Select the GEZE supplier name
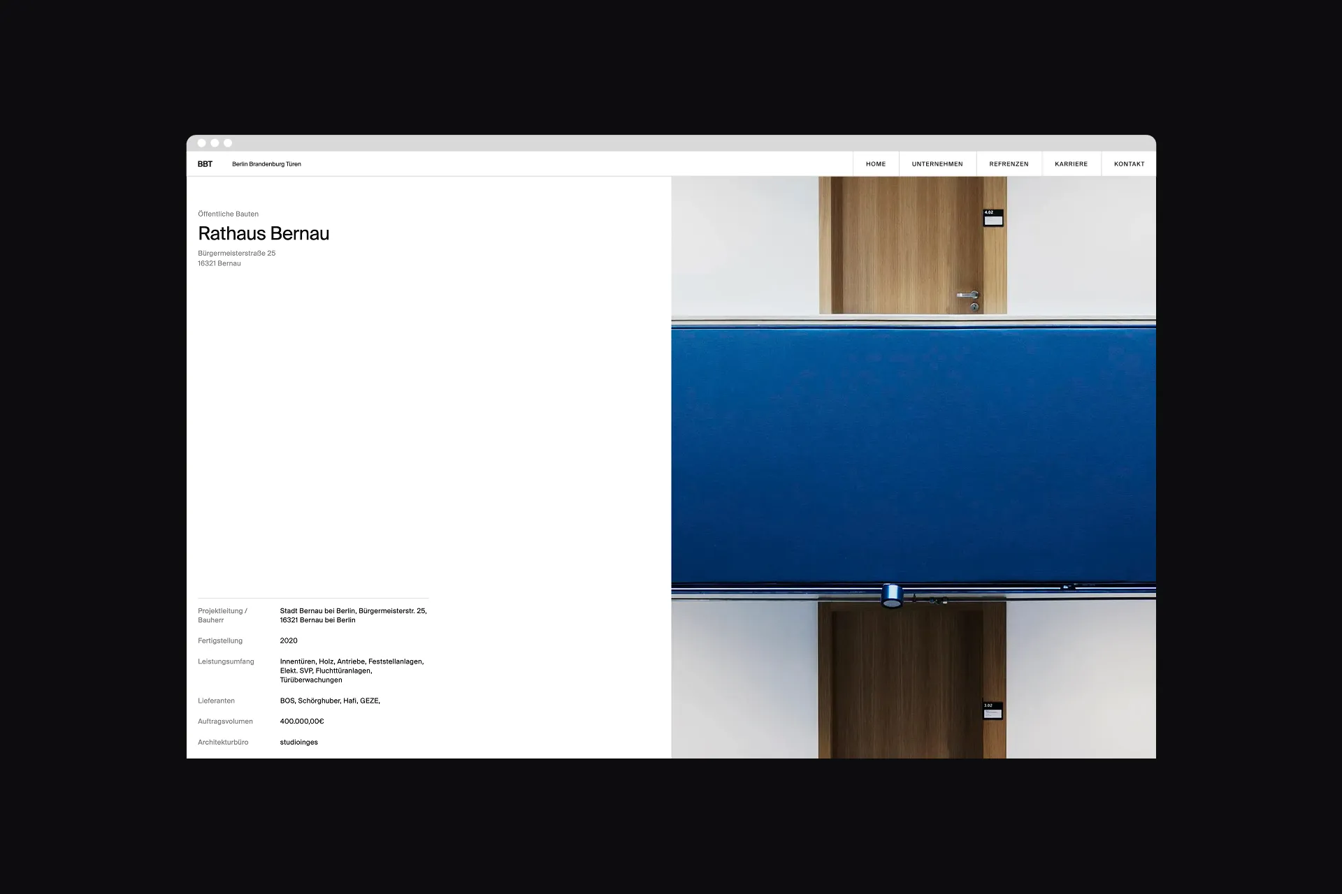Screen dimensions: 1342x894 click(x=370, y=701)
